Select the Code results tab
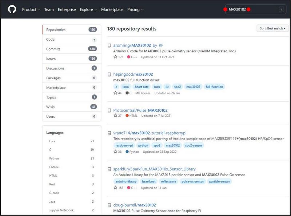Image resolution: width=291 pixels, height=216 pixels. (72, 39)
